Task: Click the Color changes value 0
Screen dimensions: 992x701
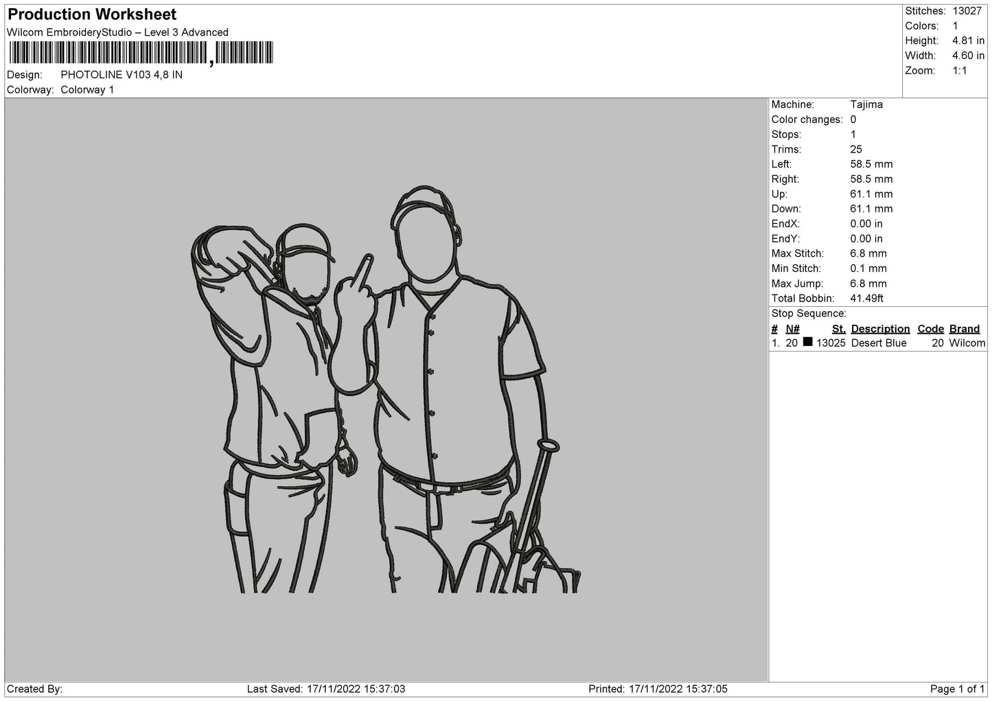Action: tap(853, 119)
